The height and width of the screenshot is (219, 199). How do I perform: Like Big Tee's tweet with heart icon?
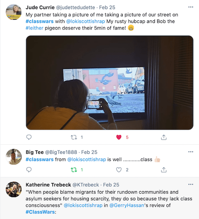point(119,170)
